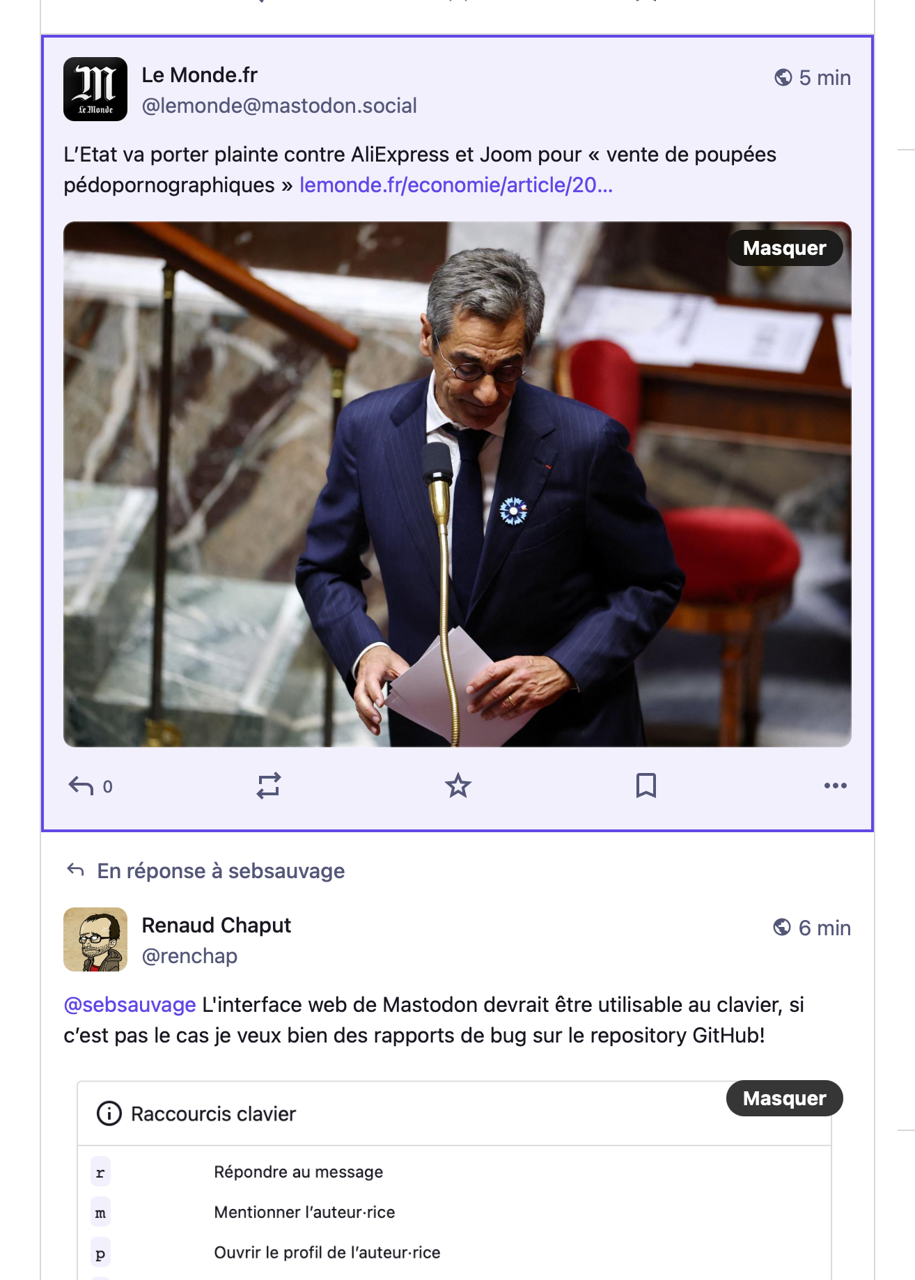
Task: Open Le Monde.fr profile name
Action: tap(200, 75)
